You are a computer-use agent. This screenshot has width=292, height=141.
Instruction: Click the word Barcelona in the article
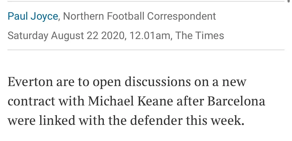236,101
